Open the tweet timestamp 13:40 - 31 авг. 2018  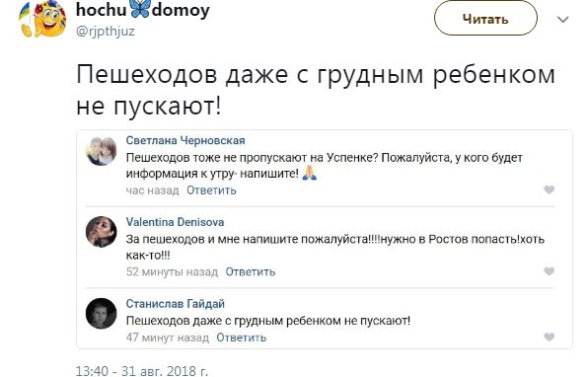(x=142, y=371)
